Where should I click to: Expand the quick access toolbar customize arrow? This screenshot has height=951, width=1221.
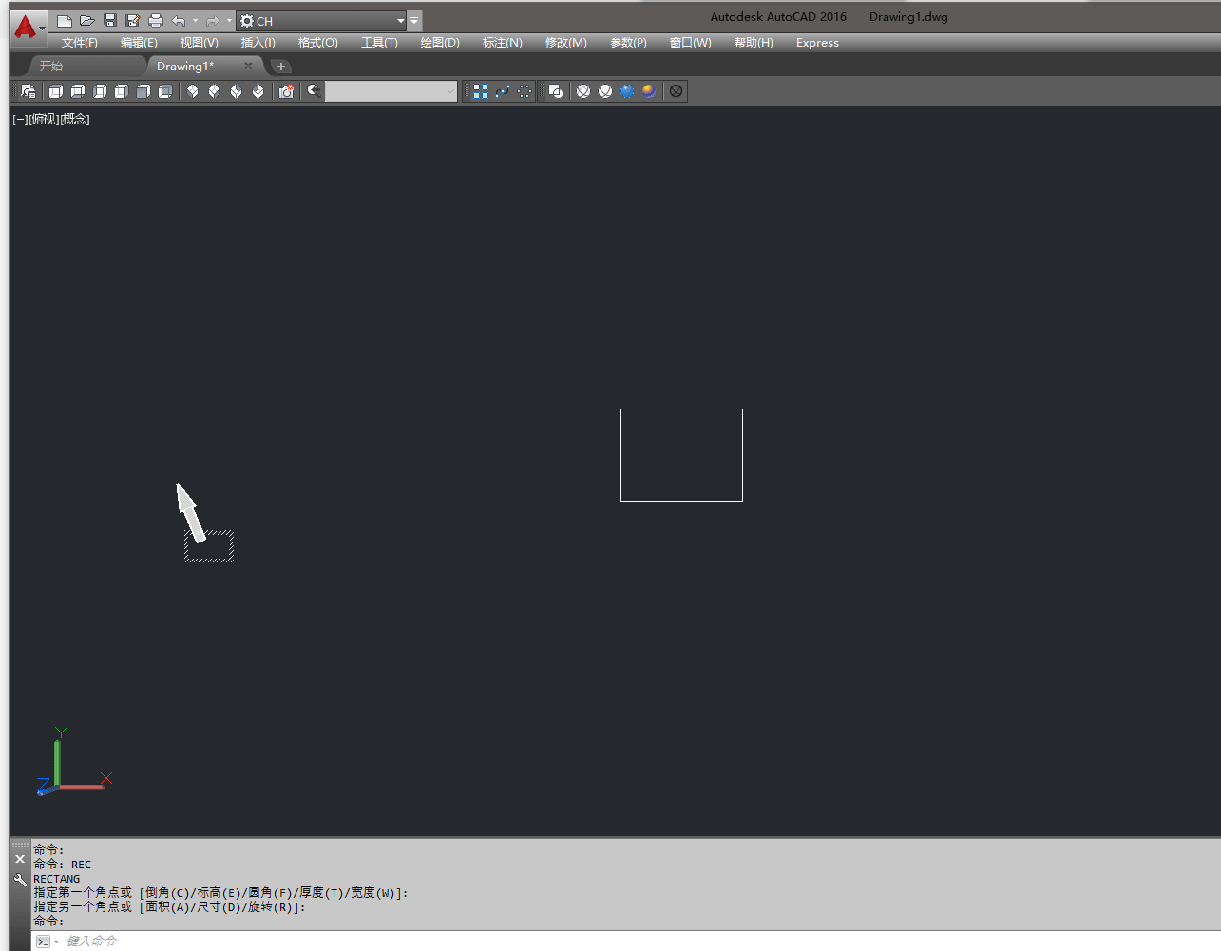415,21
